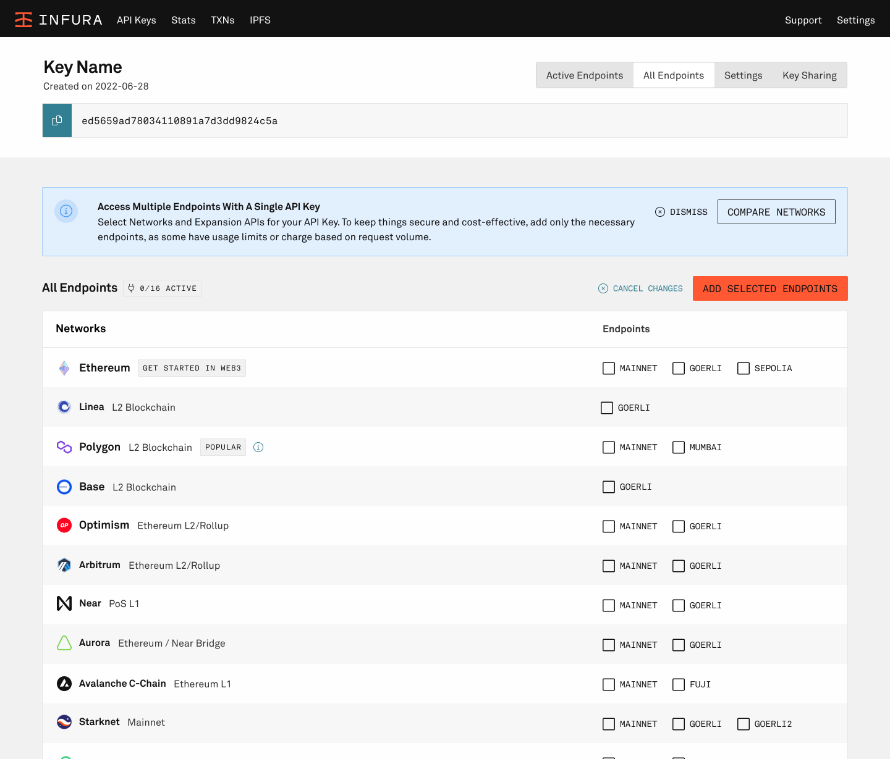Check Starknet GOERLI2 endpoint
The height and width of the screenshot is (759, 890).
(744, 724)
